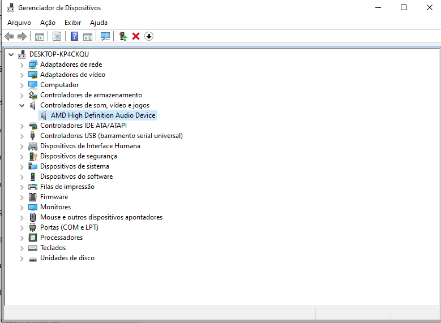Select Dispositivos de segurança label
Image resolution: width=441 pixels, height=323 pixels.
[x=79, y=156]
